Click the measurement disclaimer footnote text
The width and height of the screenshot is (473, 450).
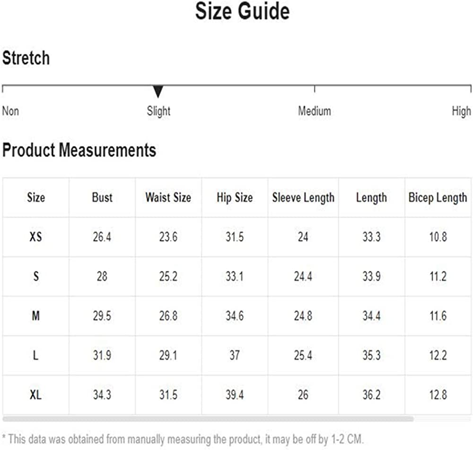pyautogui.click(x=183, y=439)
